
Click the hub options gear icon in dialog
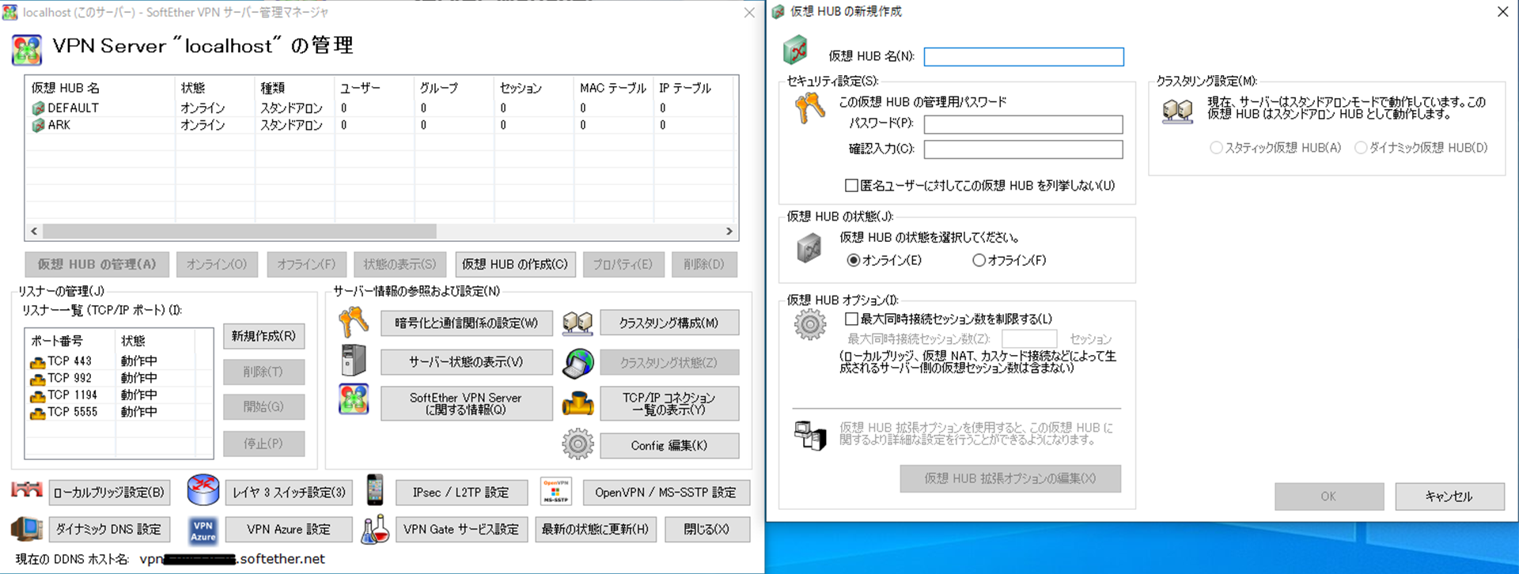[x=810, y=325]
